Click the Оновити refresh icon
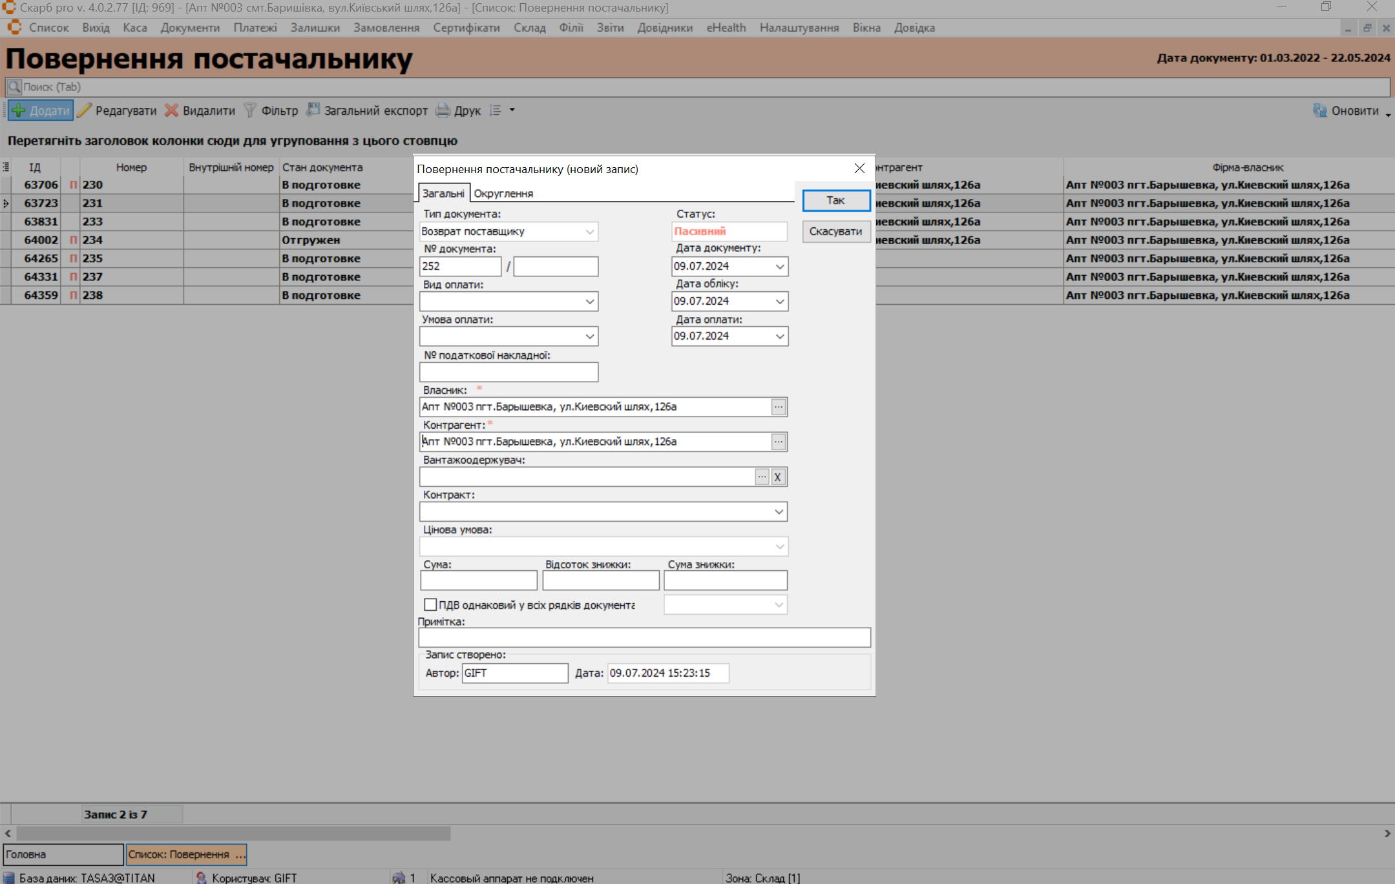The image size is (1395, 884). [1319, 110]
